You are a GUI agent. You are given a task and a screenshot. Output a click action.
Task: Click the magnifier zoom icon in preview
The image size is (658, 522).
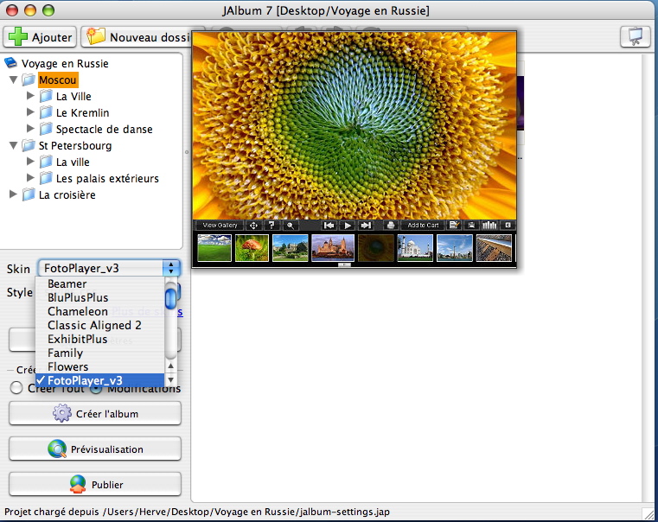point(290,226)
